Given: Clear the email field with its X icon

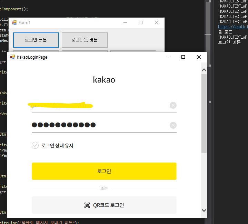Looking at the screenshot, I should (173, 105).
